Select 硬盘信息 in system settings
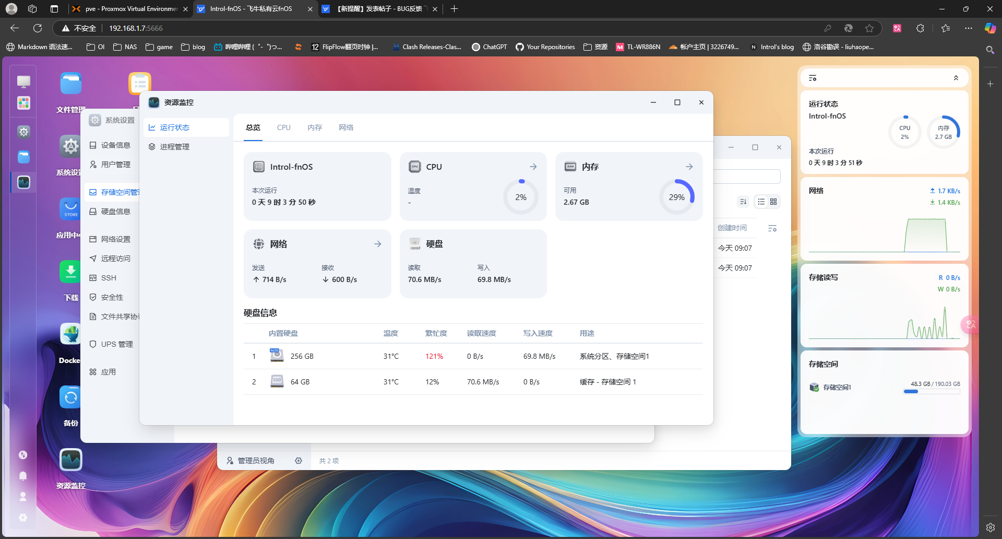1002x539 pixels. tap(112, 212)
